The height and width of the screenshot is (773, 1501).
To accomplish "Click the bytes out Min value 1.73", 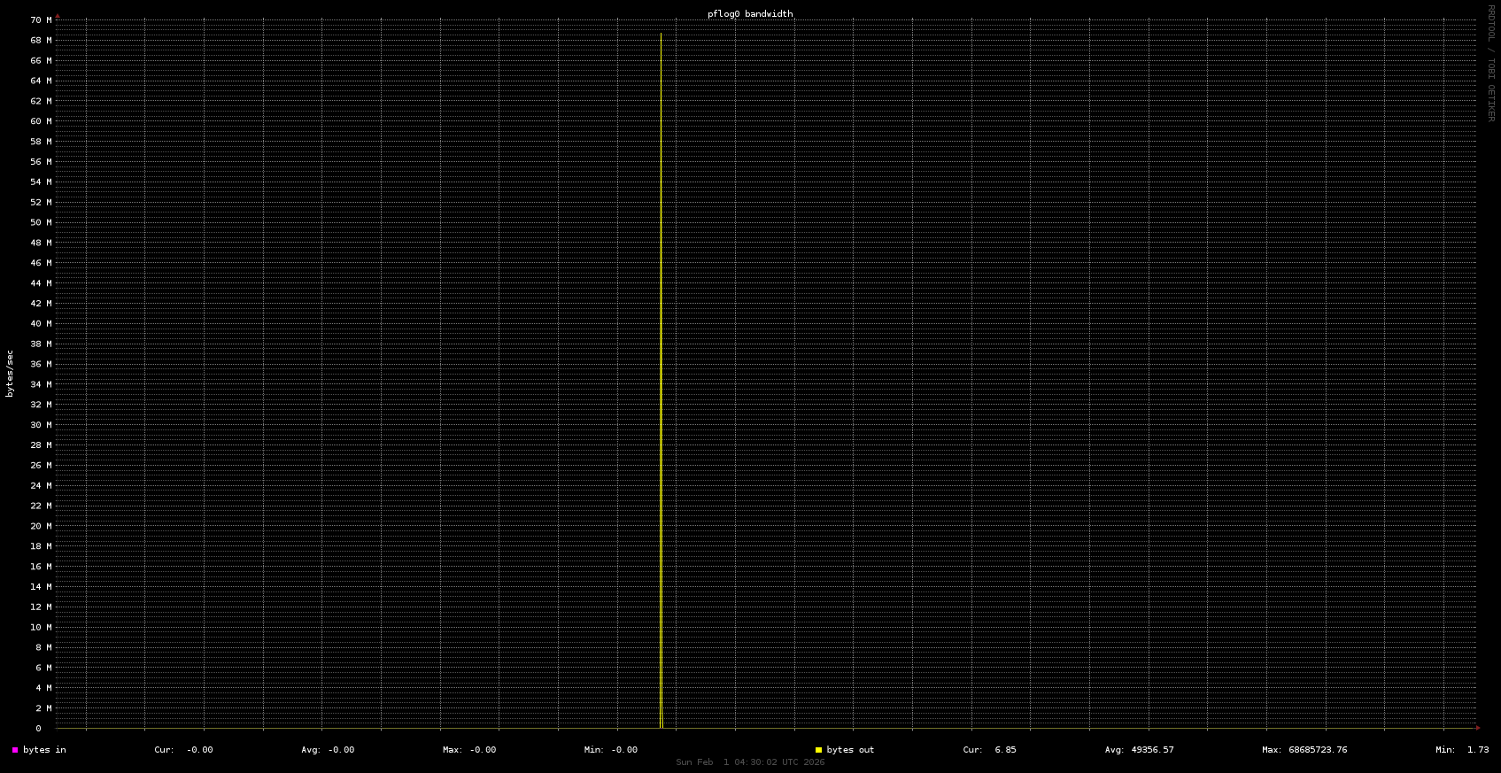I will 1477,750.
